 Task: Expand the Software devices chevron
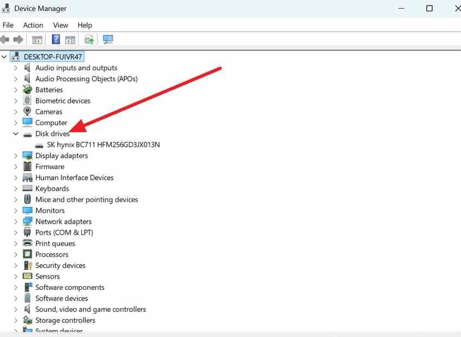click(x=16, y=298)
